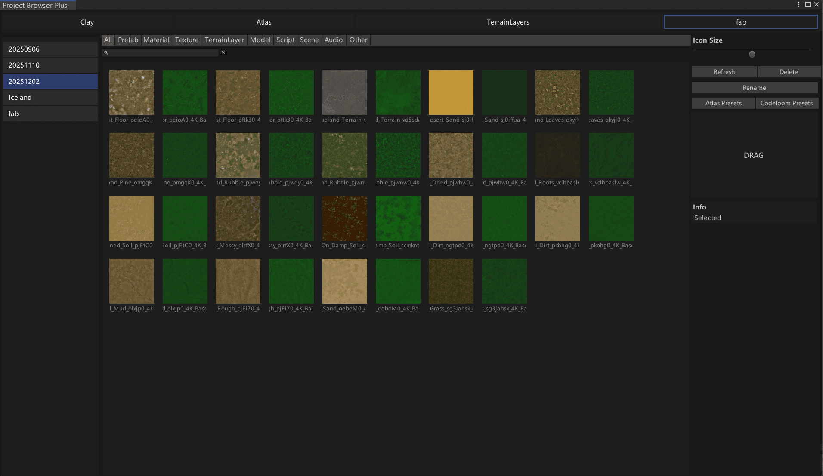Pick the On_Damp_Soil reddish texture thumbnail
This screenshot has width=823, height=476.
(344, 218)
